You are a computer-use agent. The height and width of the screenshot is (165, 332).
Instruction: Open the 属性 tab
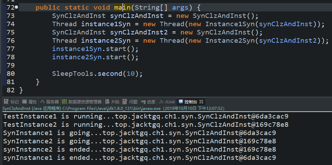30,102
